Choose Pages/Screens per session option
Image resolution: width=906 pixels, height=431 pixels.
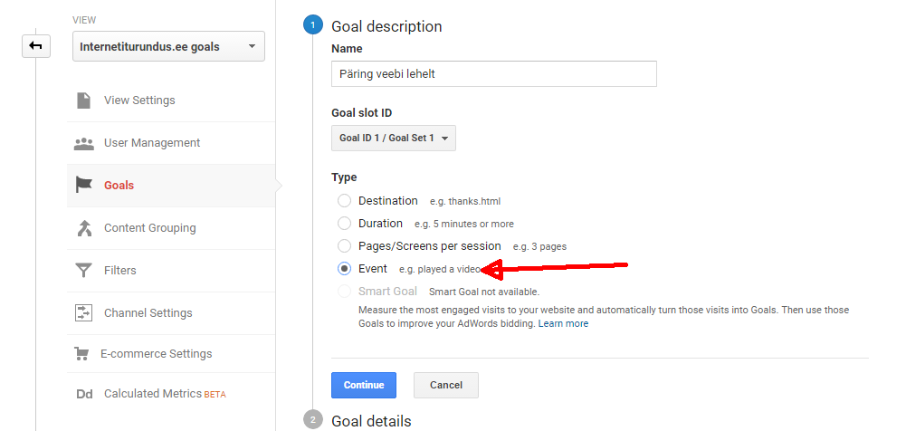344,246
